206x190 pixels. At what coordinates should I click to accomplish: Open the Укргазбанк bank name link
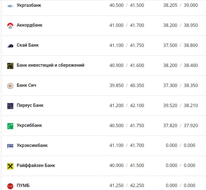click(29, 5)
